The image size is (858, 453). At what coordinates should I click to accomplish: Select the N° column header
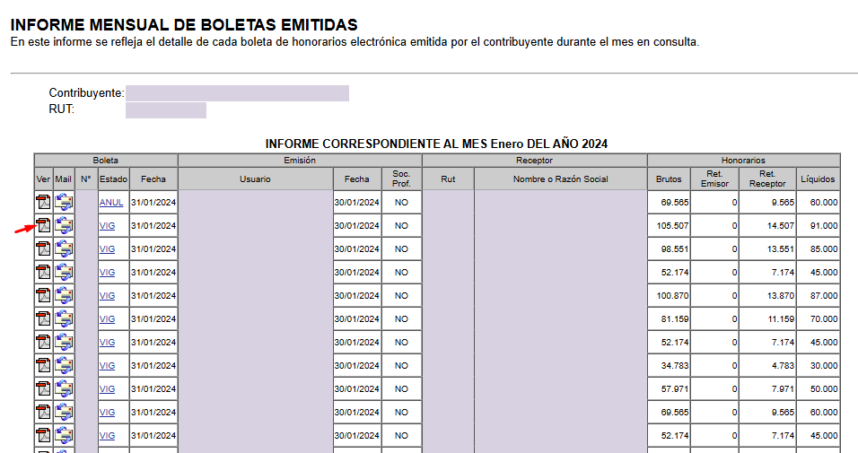[86, 179]
